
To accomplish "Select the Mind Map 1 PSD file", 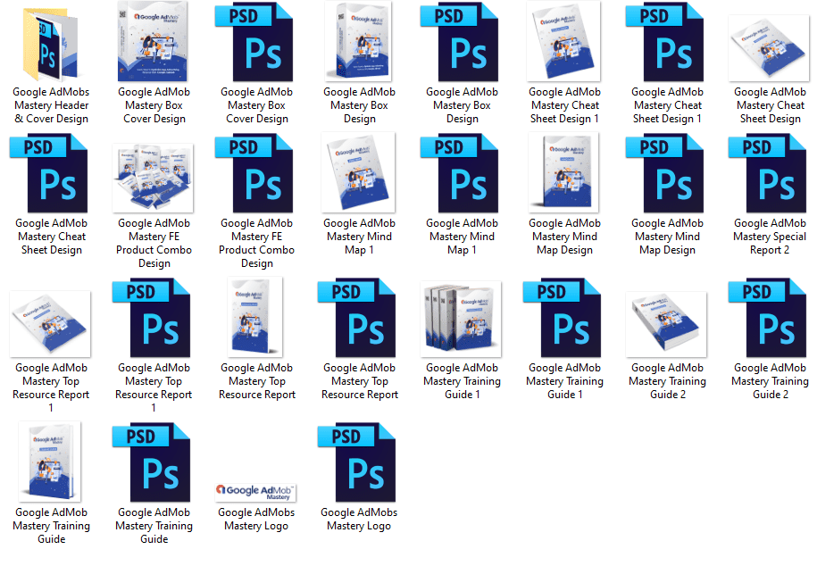I will (x=460, y=173).
